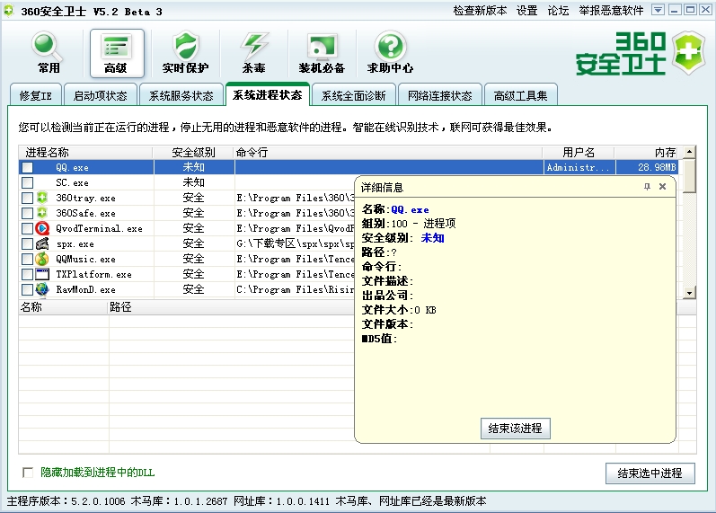
Task: Click the process list scroll up arrow
Action: [689, 151]
